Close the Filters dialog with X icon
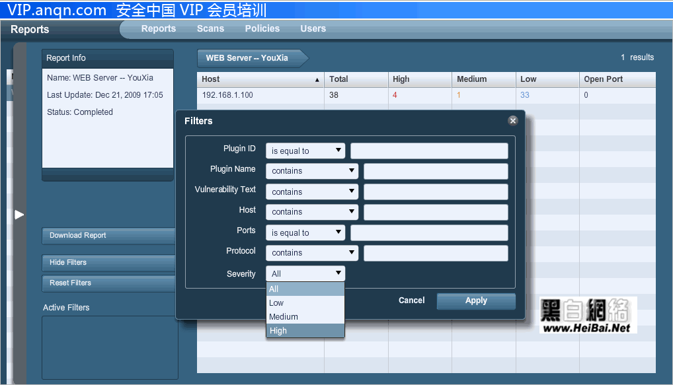 [x=512, y=121]
